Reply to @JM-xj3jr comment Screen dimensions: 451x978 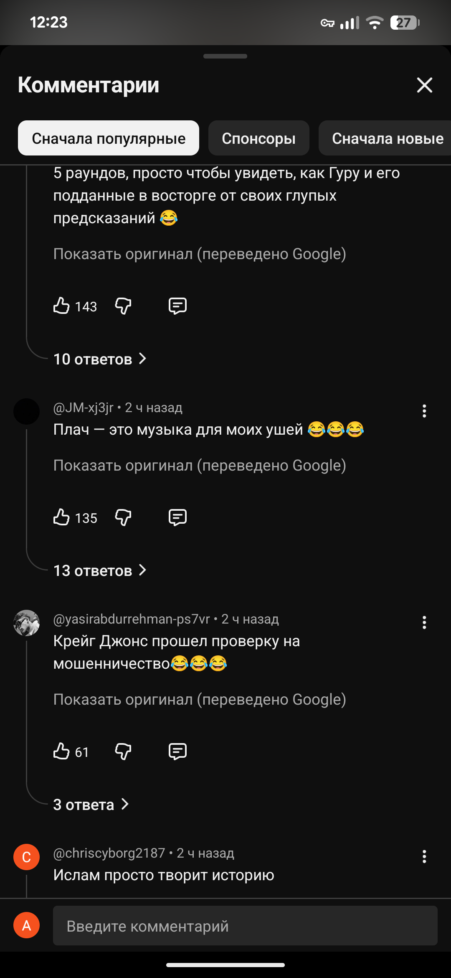pos(177,517)
